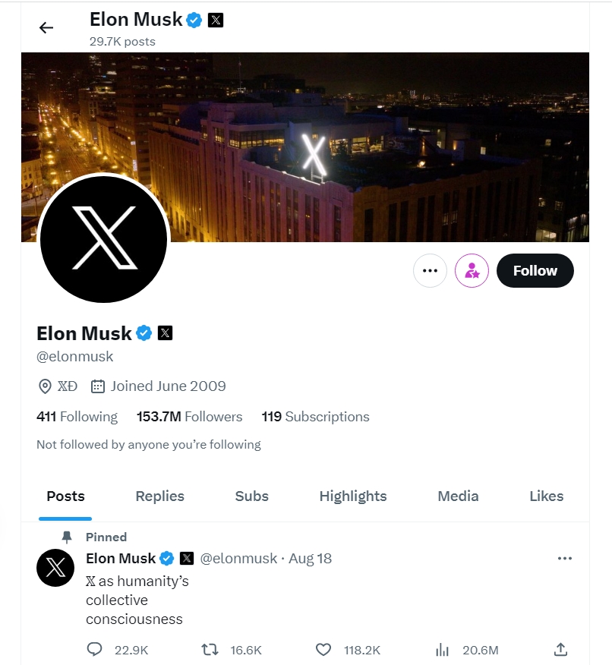Switch to the Replies tab

[x=159, y=496]
